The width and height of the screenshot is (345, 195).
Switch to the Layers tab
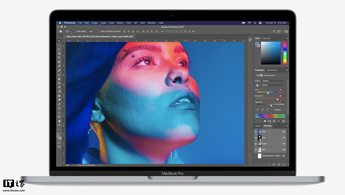click(258, 126)
